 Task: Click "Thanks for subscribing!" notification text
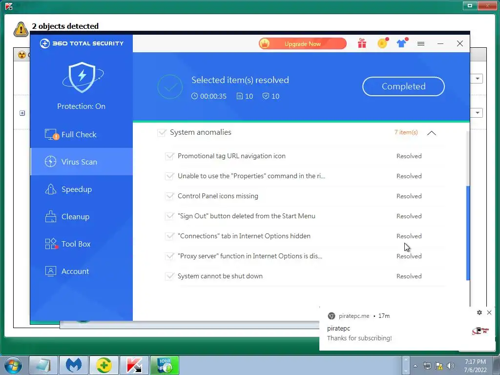(x=359, y=338)
